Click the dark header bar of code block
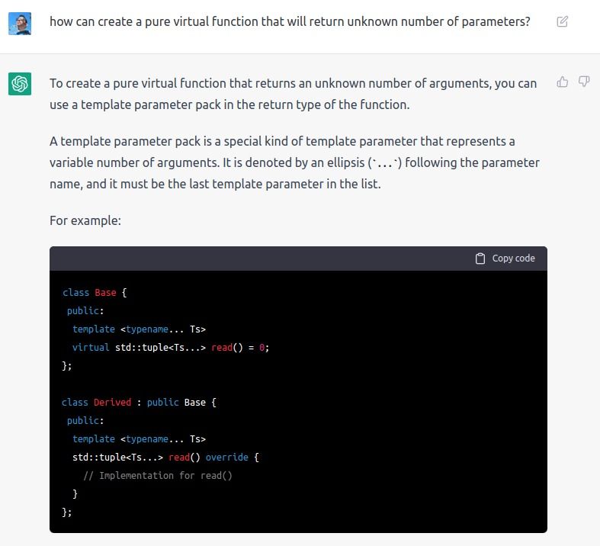 pos(298,259)
